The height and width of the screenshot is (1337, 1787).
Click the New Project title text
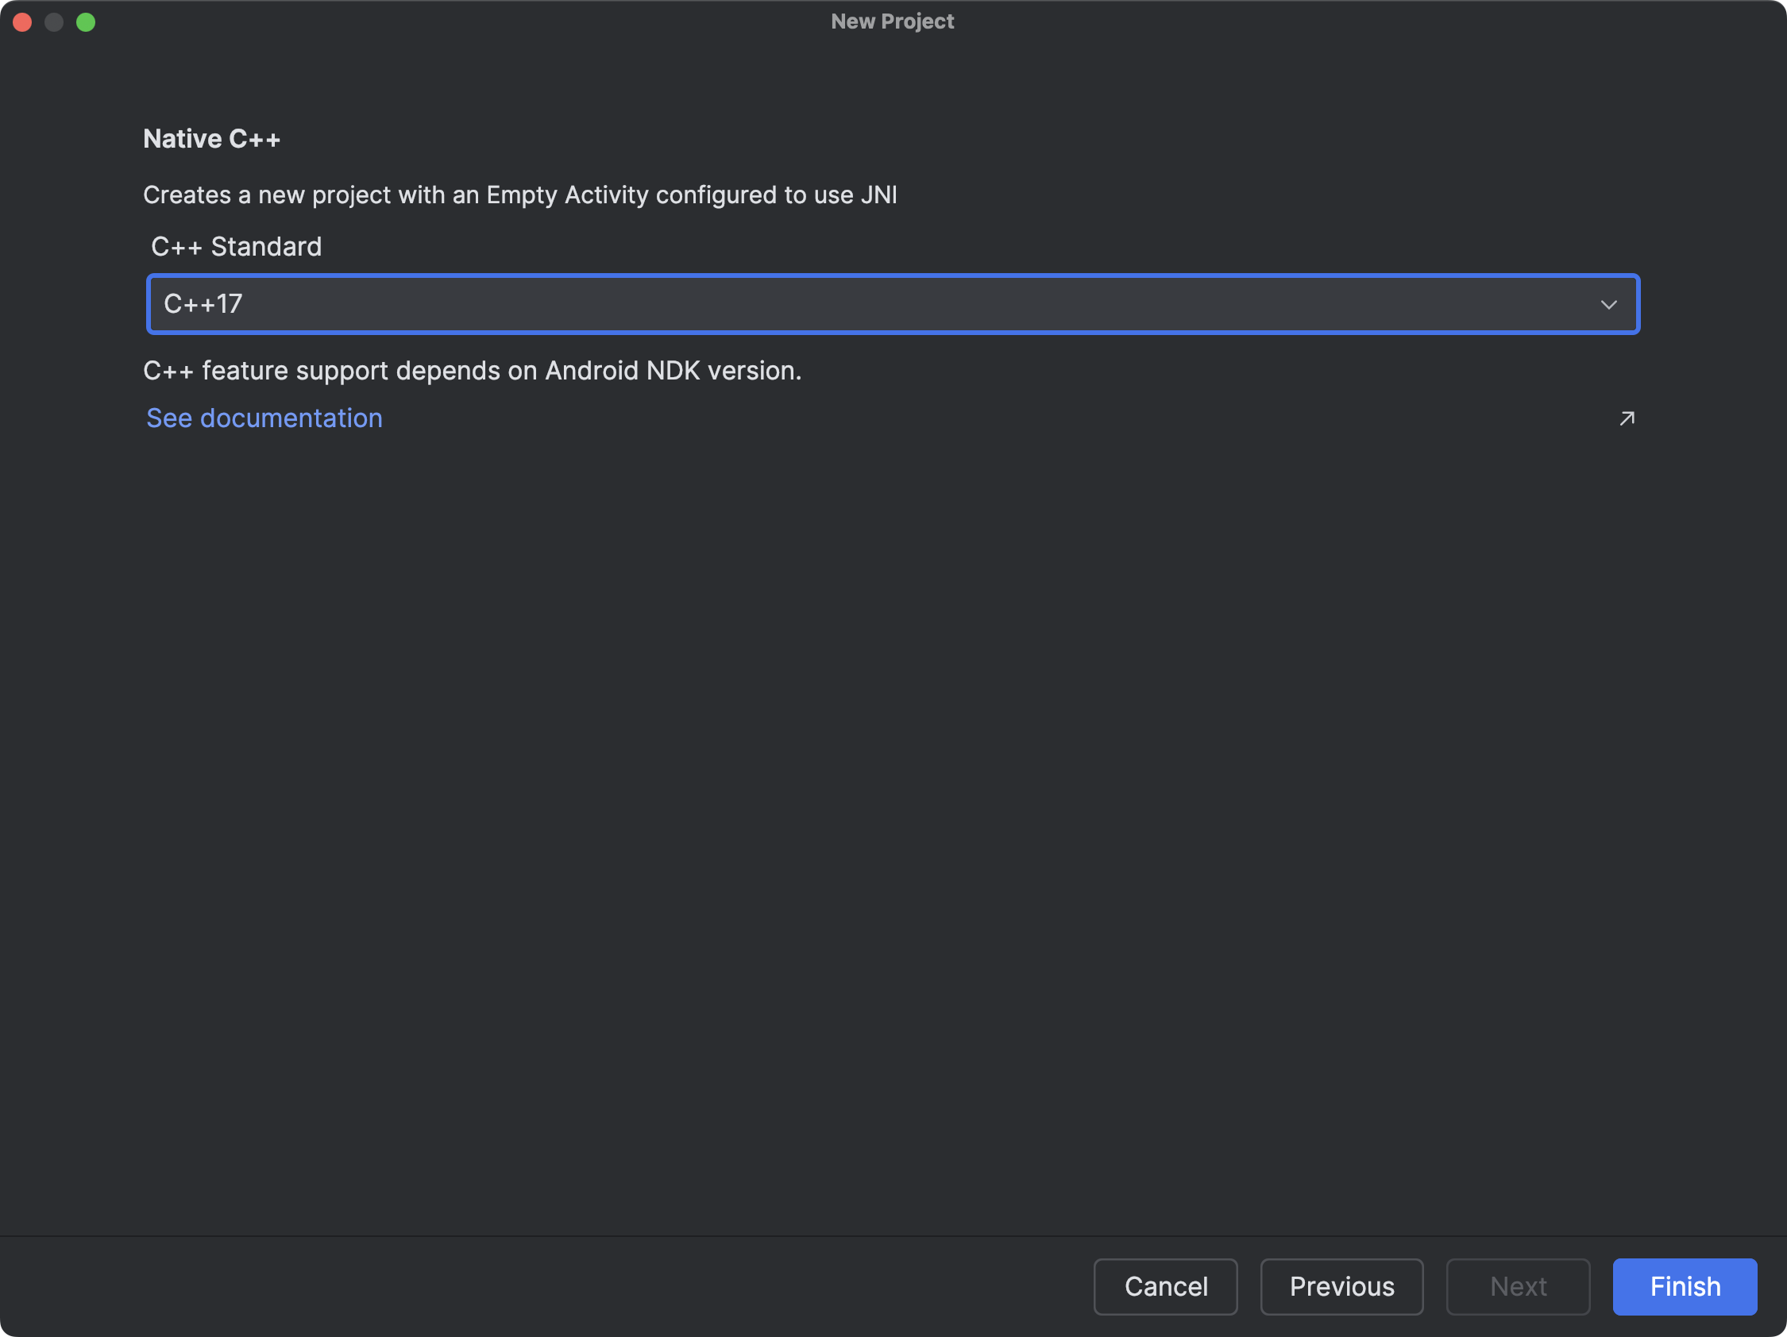click(x=892, y=21)
